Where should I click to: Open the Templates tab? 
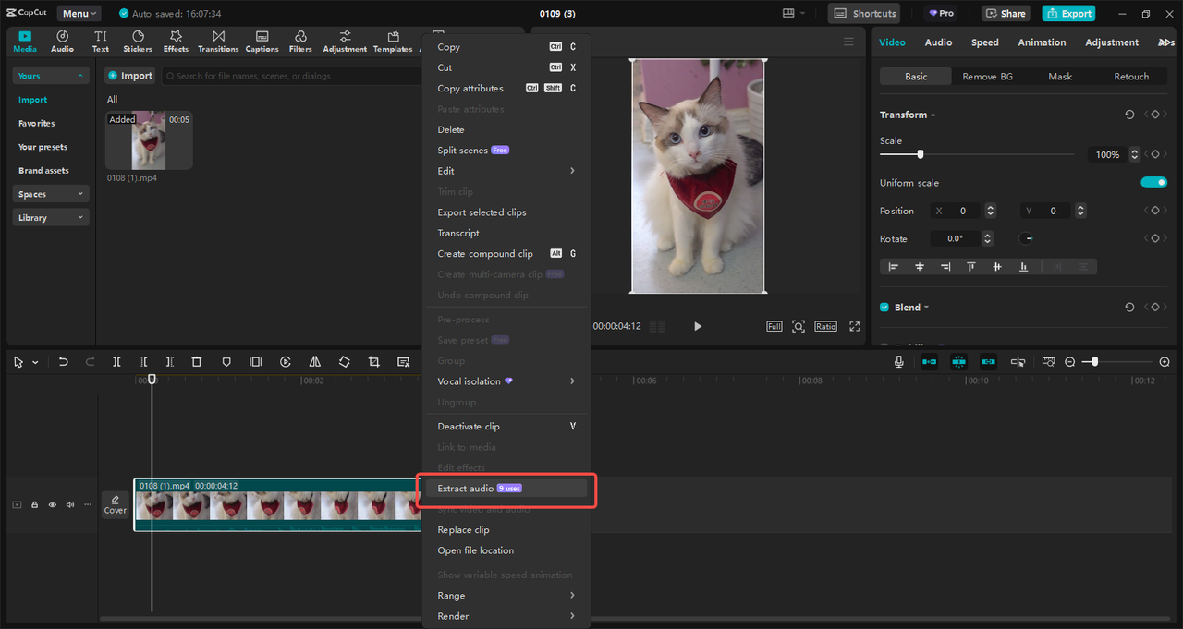pyautogui.click(x=393, y=42)
